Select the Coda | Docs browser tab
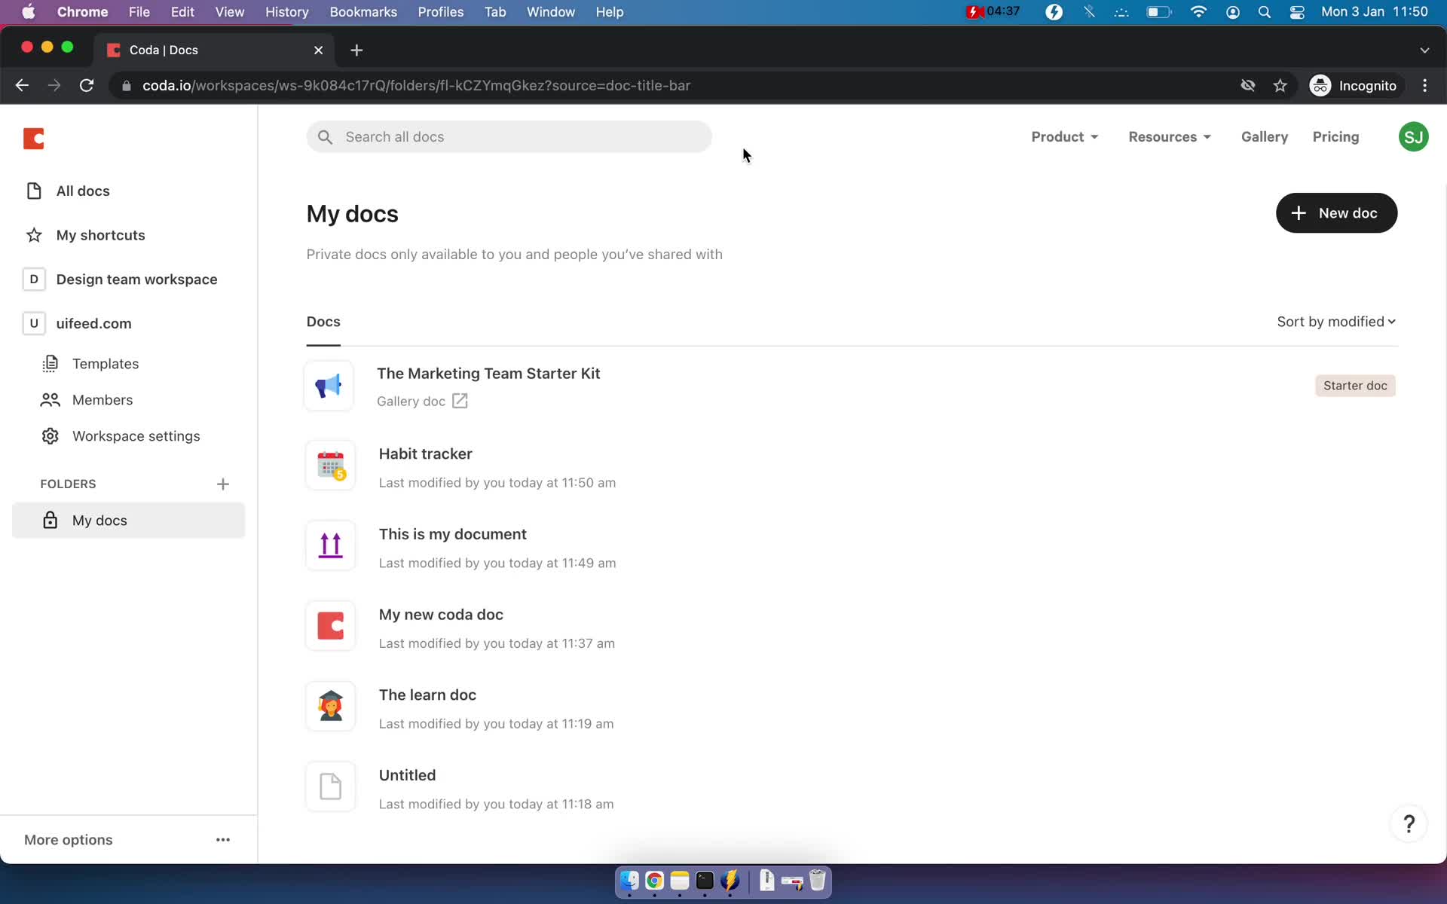This screenshot has width=1447, height=904. point(215,50)
